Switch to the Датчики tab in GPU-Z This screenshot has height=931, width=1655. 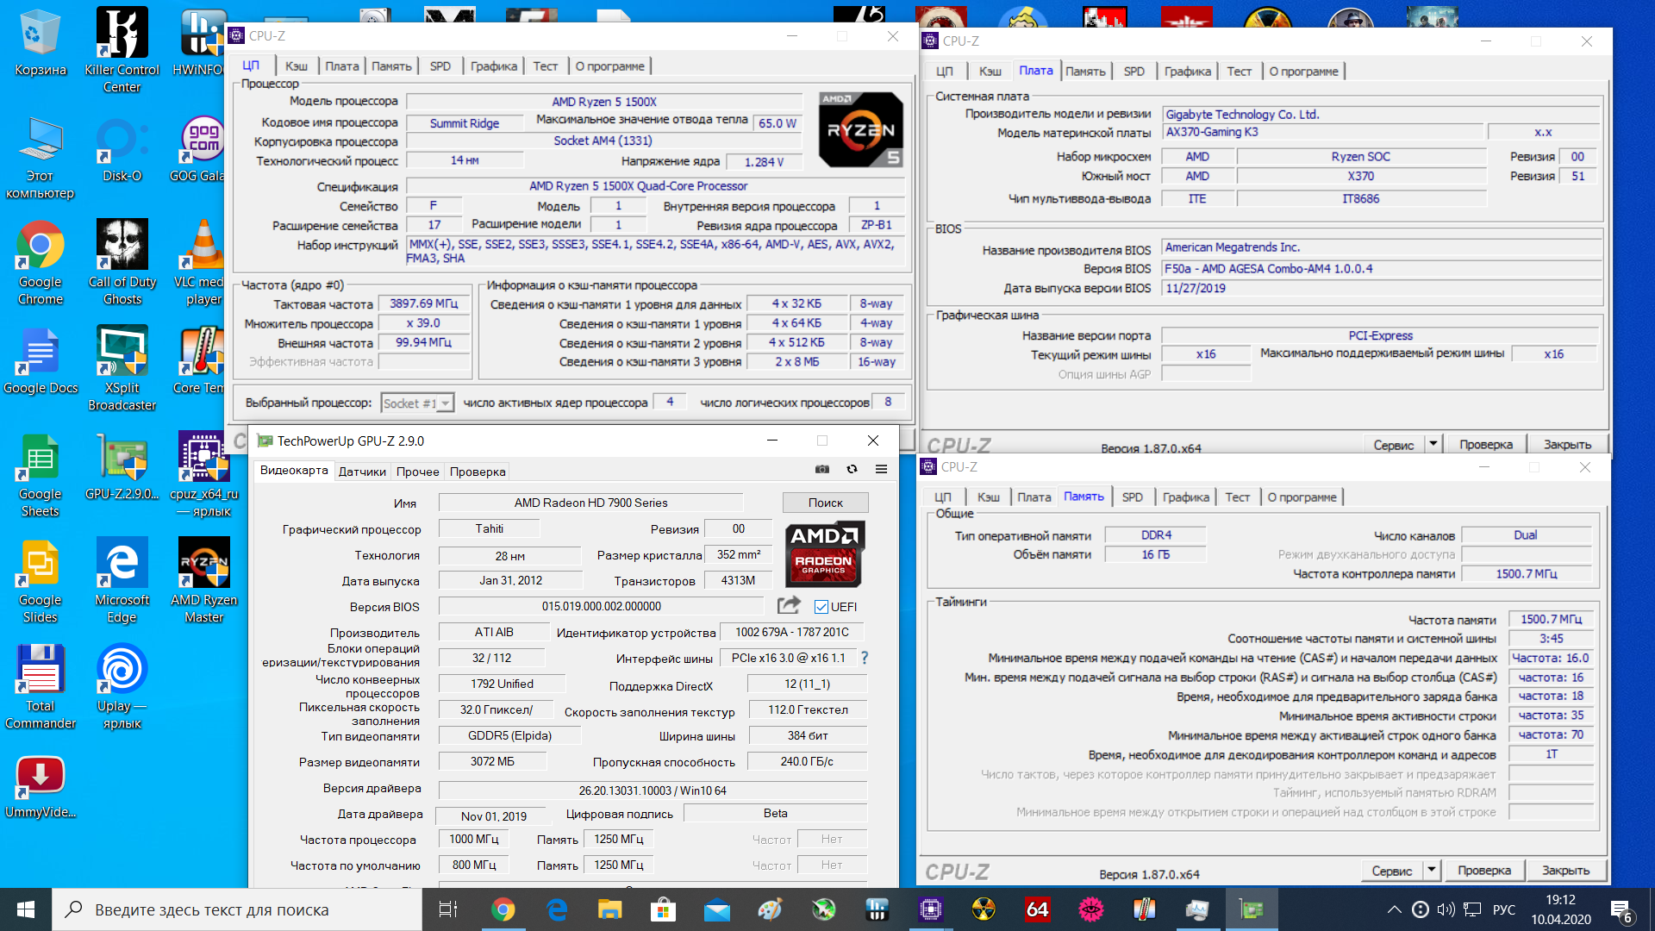(362, 472)
